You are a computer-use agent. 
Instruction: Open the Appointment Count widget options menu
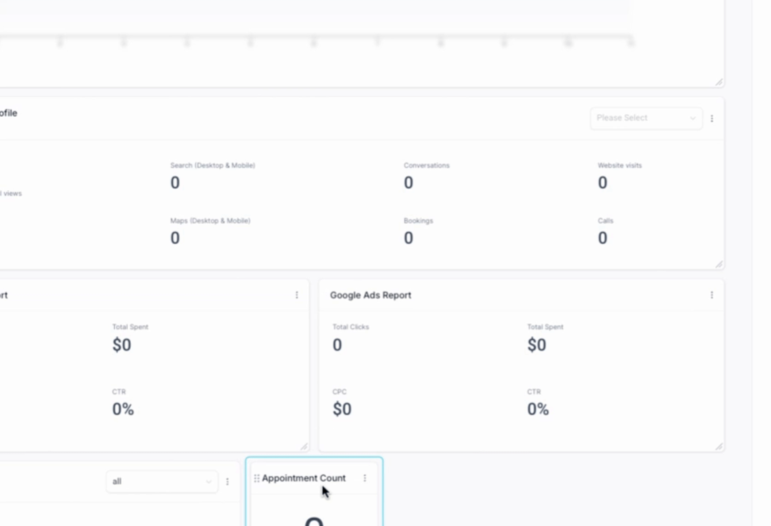(x=364, y=478)
